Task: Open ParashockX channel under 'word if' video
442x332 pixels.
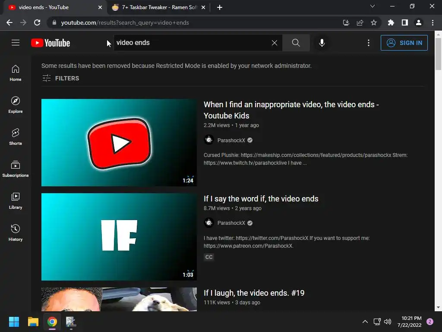Action: [231, 223]
